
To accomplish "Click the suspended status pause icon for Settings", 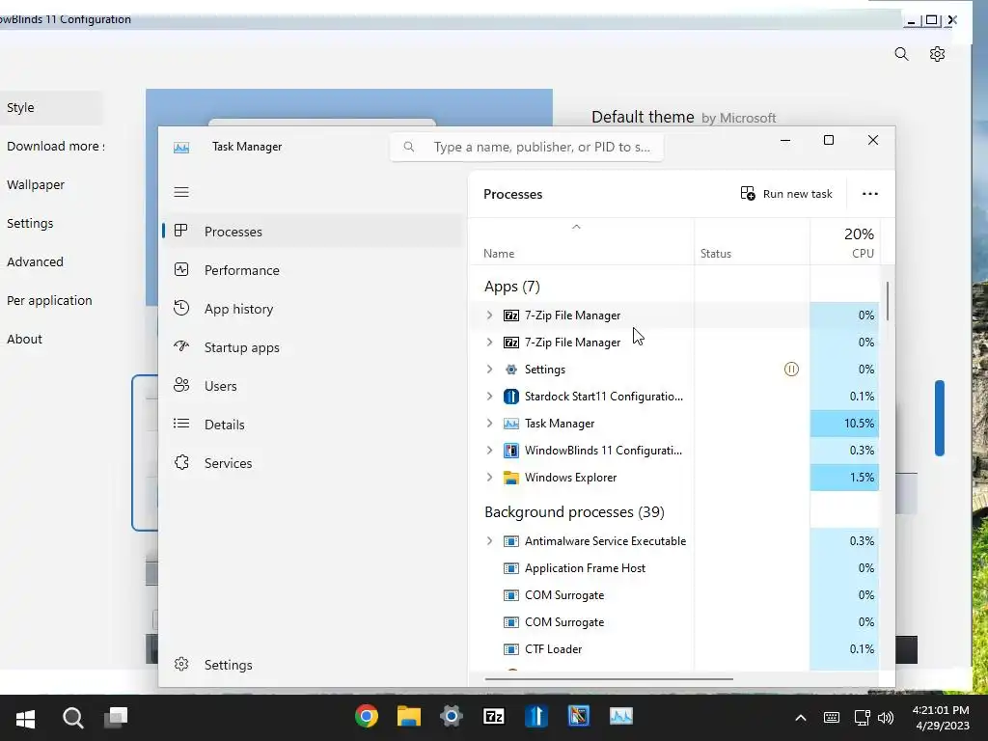I will coord(791,370).
